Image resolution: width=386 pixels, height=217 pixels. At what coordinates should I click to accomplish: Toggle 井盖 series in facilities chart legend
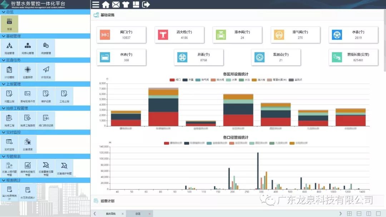pyautogui.click(x=188, y=80)
